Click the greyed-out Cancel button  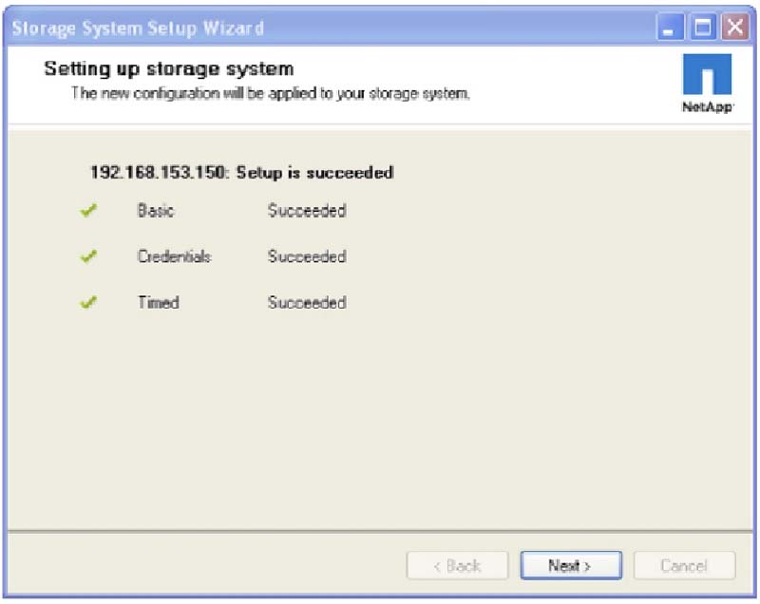pyautogui.click(x=684, y=565)
